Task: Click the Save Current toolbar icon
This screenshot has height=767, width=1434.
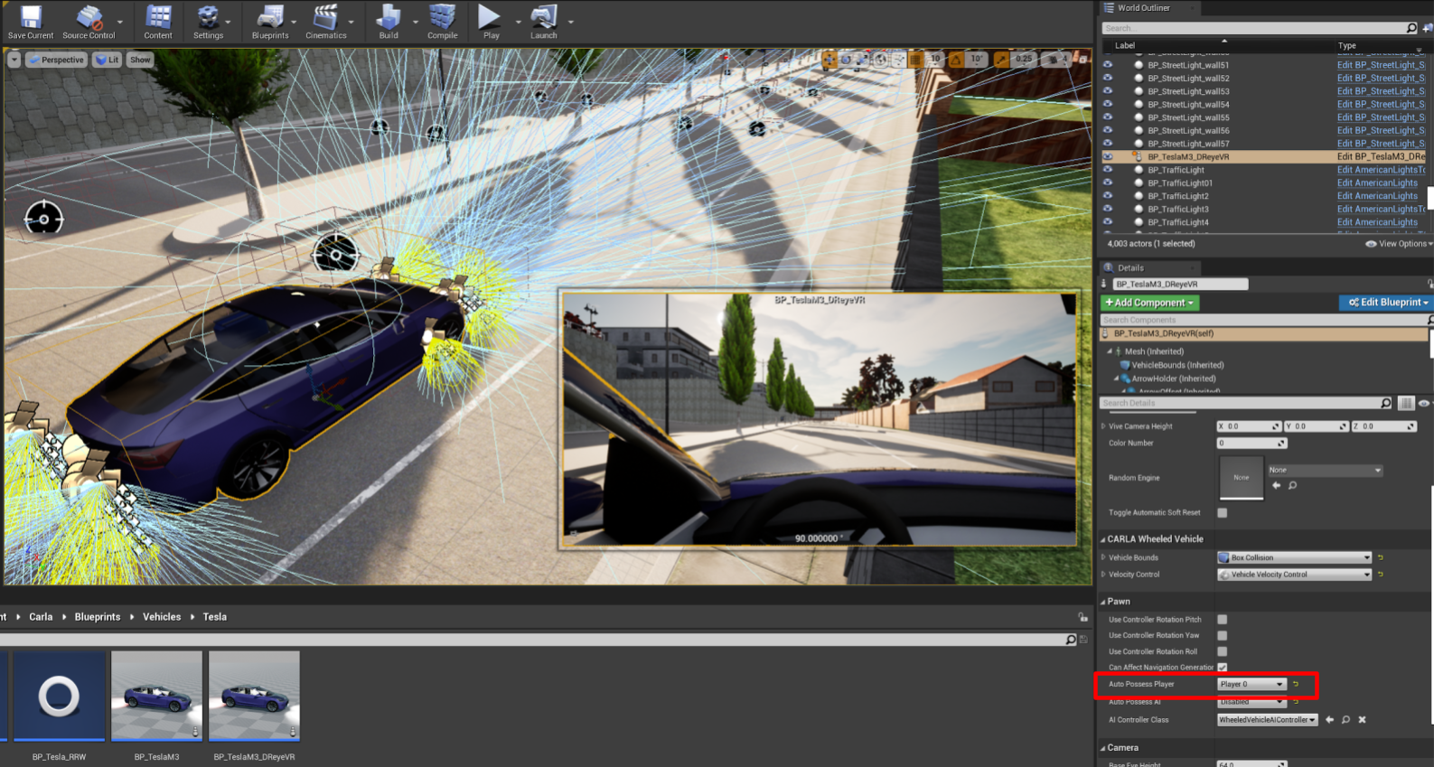Action: click(x=31, y=22)
